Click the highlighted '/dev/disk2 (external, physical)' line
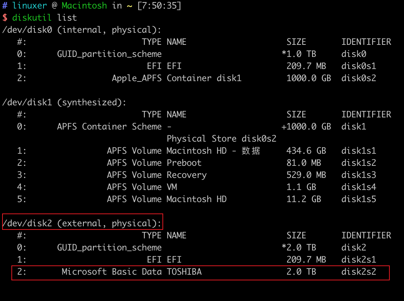This screenshot has width=404, height=301. pos(82,223)
